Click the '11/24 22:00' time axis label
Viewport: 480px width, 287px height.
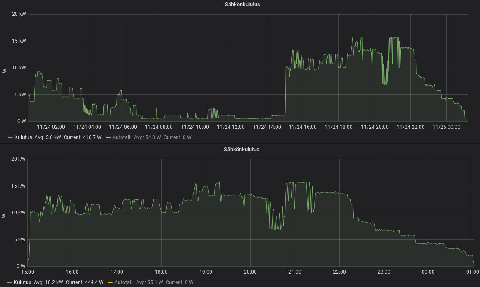(x=410, y=128)
